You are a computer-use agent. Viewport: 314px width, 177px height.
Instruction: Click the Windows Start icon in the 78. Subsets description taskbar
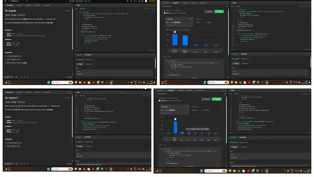[48, 82]
